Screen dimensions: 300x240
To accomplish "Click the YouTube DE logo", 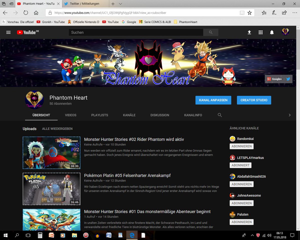I will (28, 32).
